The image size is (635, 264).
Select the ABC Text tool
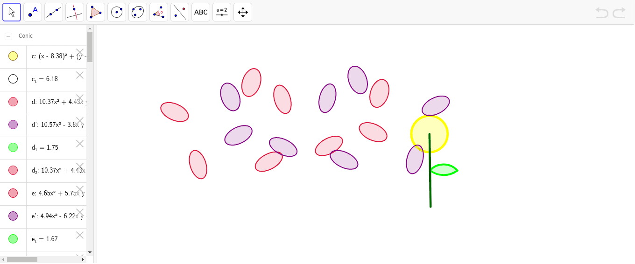coord(201,12)
